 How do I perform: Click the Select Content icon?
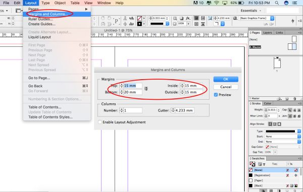(x=125, y=24)
